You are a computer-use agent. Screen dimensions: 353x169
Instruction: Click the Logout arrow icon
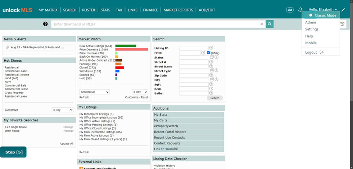click(x=322, y=52)
